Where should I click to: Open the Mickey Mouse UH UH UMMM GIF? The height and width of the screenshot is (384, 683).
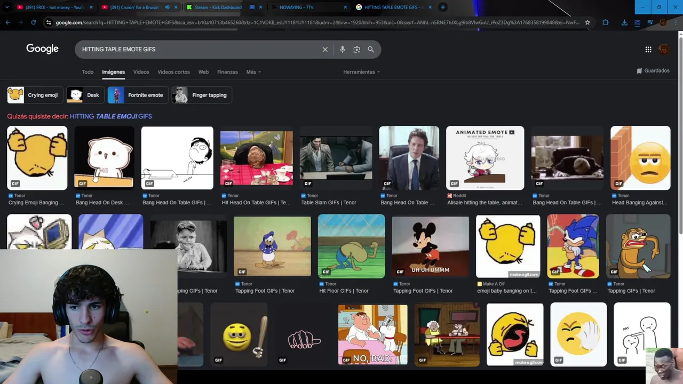431,246
